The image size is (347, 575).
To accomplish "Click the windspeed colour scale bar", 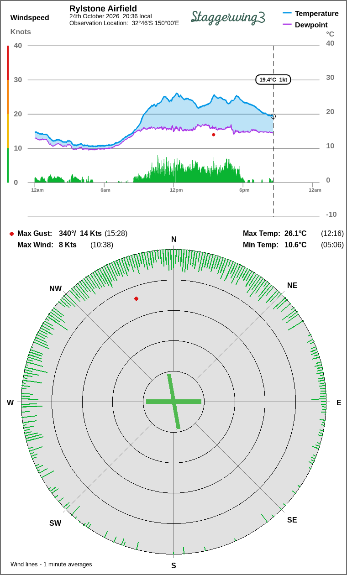I will [8, 114].
